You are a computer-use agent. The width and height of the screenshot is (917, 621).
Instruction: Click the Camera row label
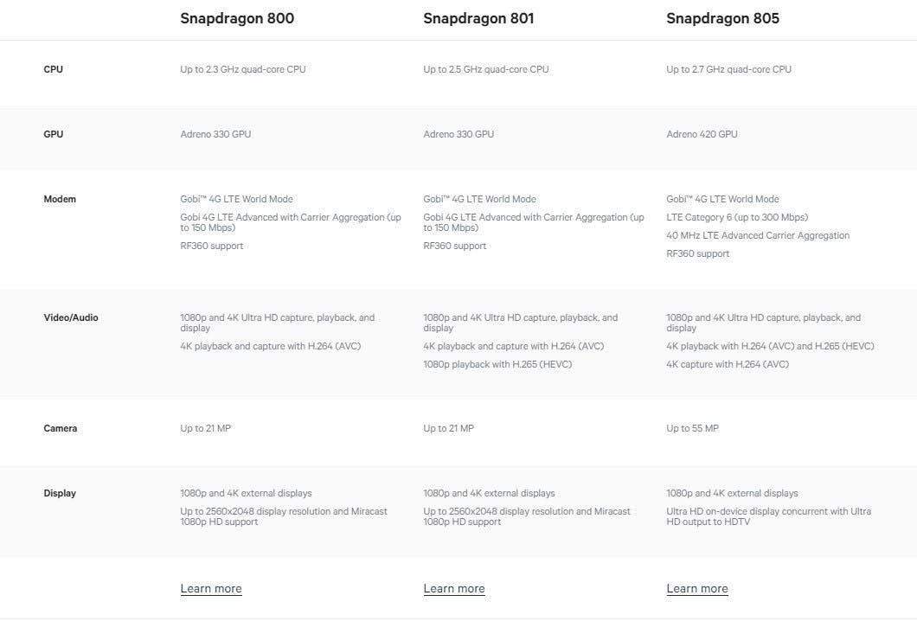pyautogui.click(x=61, y=428)
